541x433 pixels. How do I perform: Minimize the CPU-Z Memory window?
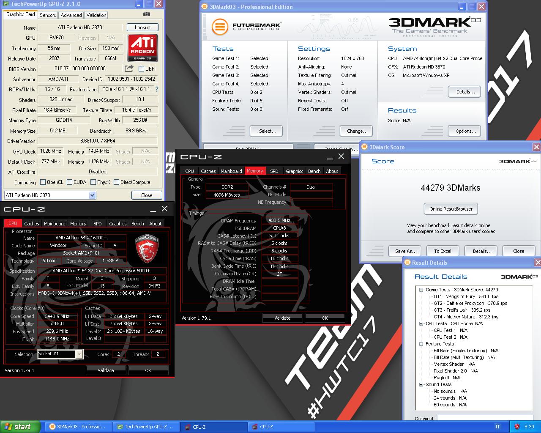click(x=330, y=157)
